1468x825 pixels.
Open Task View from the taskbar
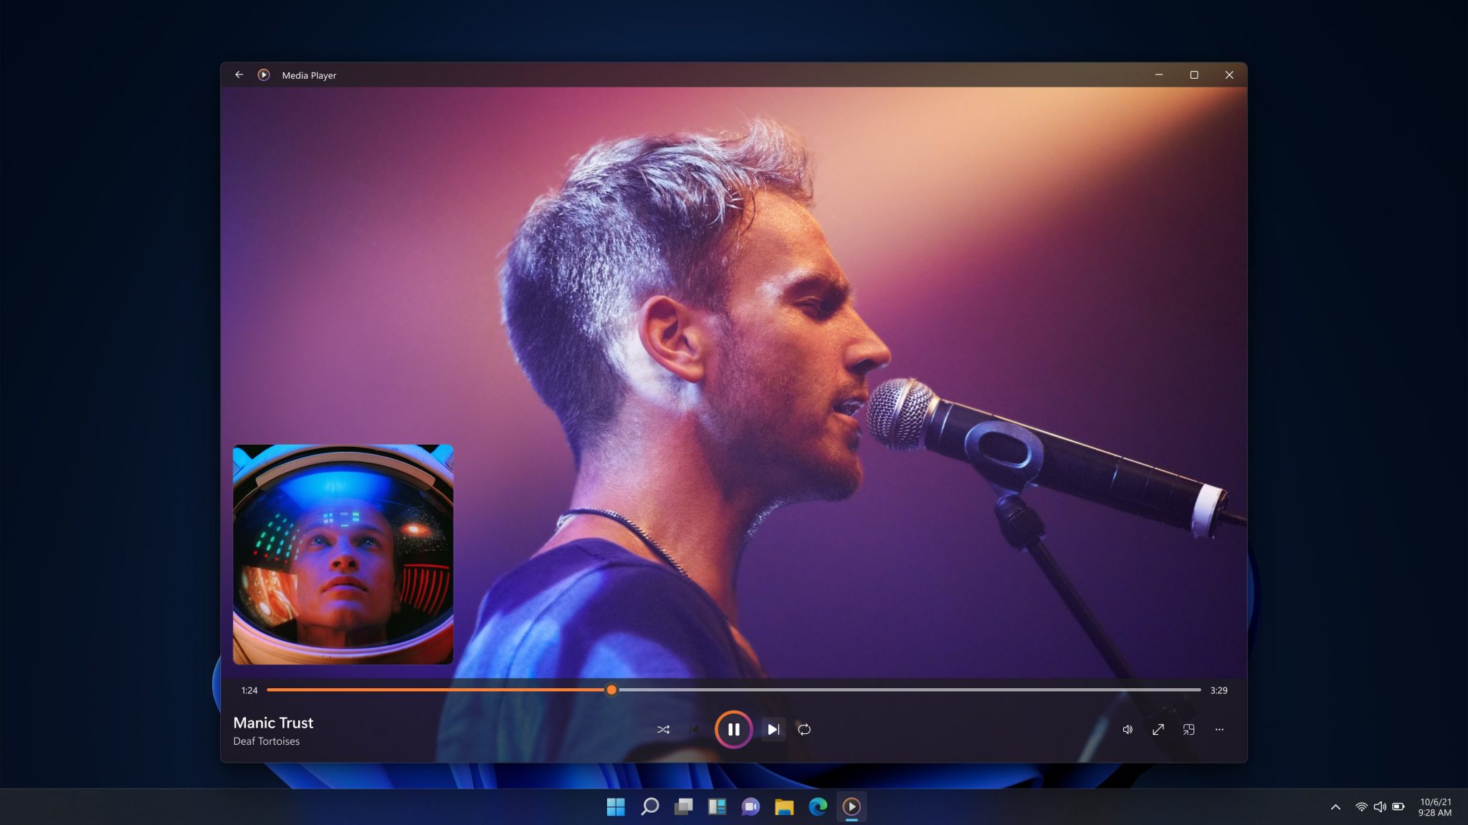(683, 807)
